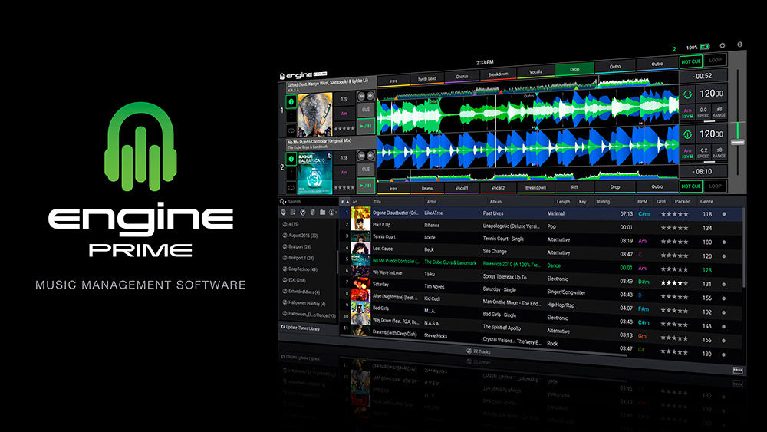Click deck 1 green track info icon

(291, 101)
